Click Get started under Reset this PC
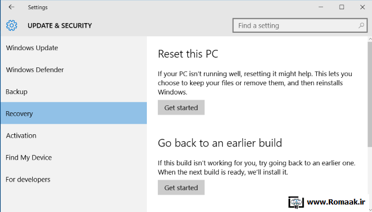This screenshot has height=212, width=372. coord(181,108)
